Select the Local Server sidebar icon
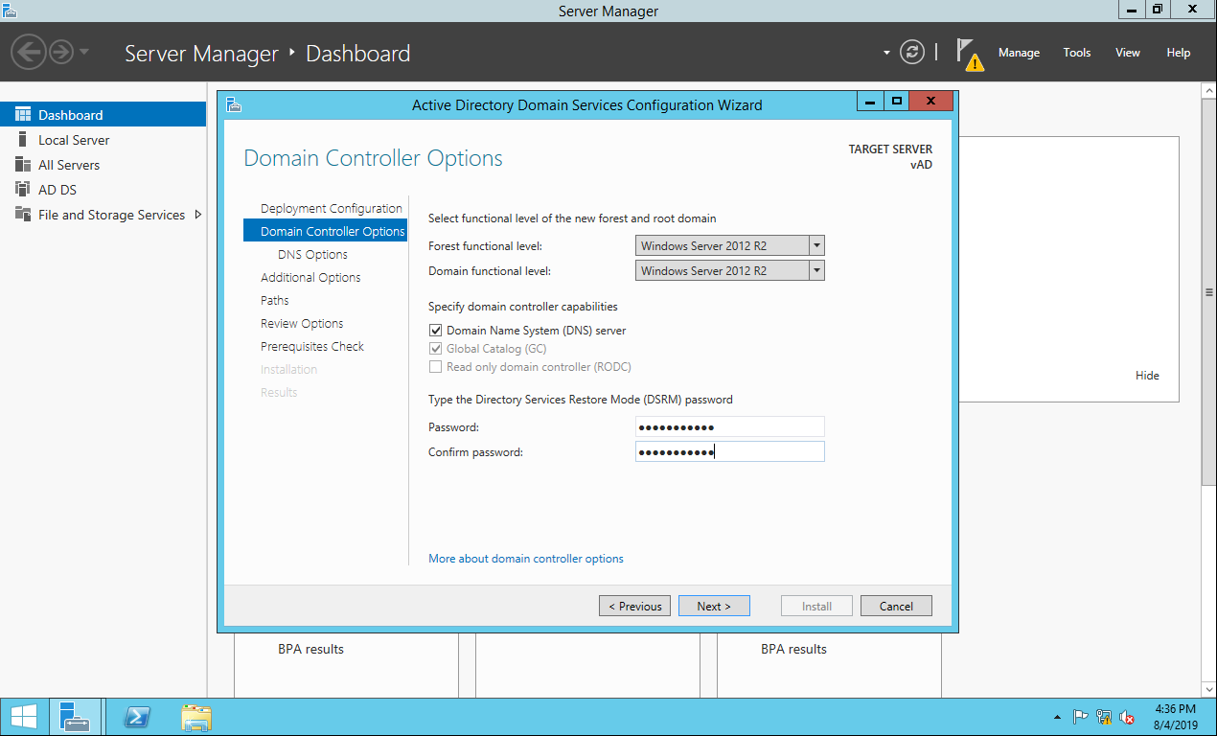Screen dimensions: 1217x736 tap(23, 140)
